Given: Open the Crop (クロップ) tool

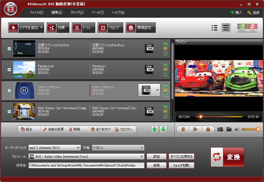Looking at the screenshot, I should click(x=110, y=28).
